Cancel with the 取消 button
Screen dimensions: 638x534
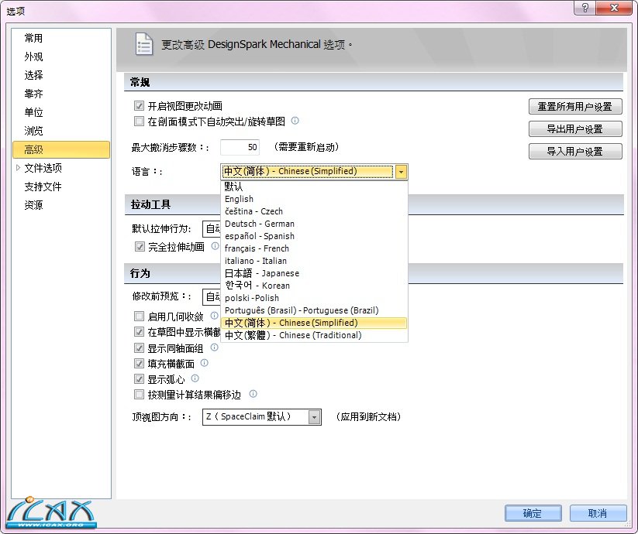click(598, 513)
